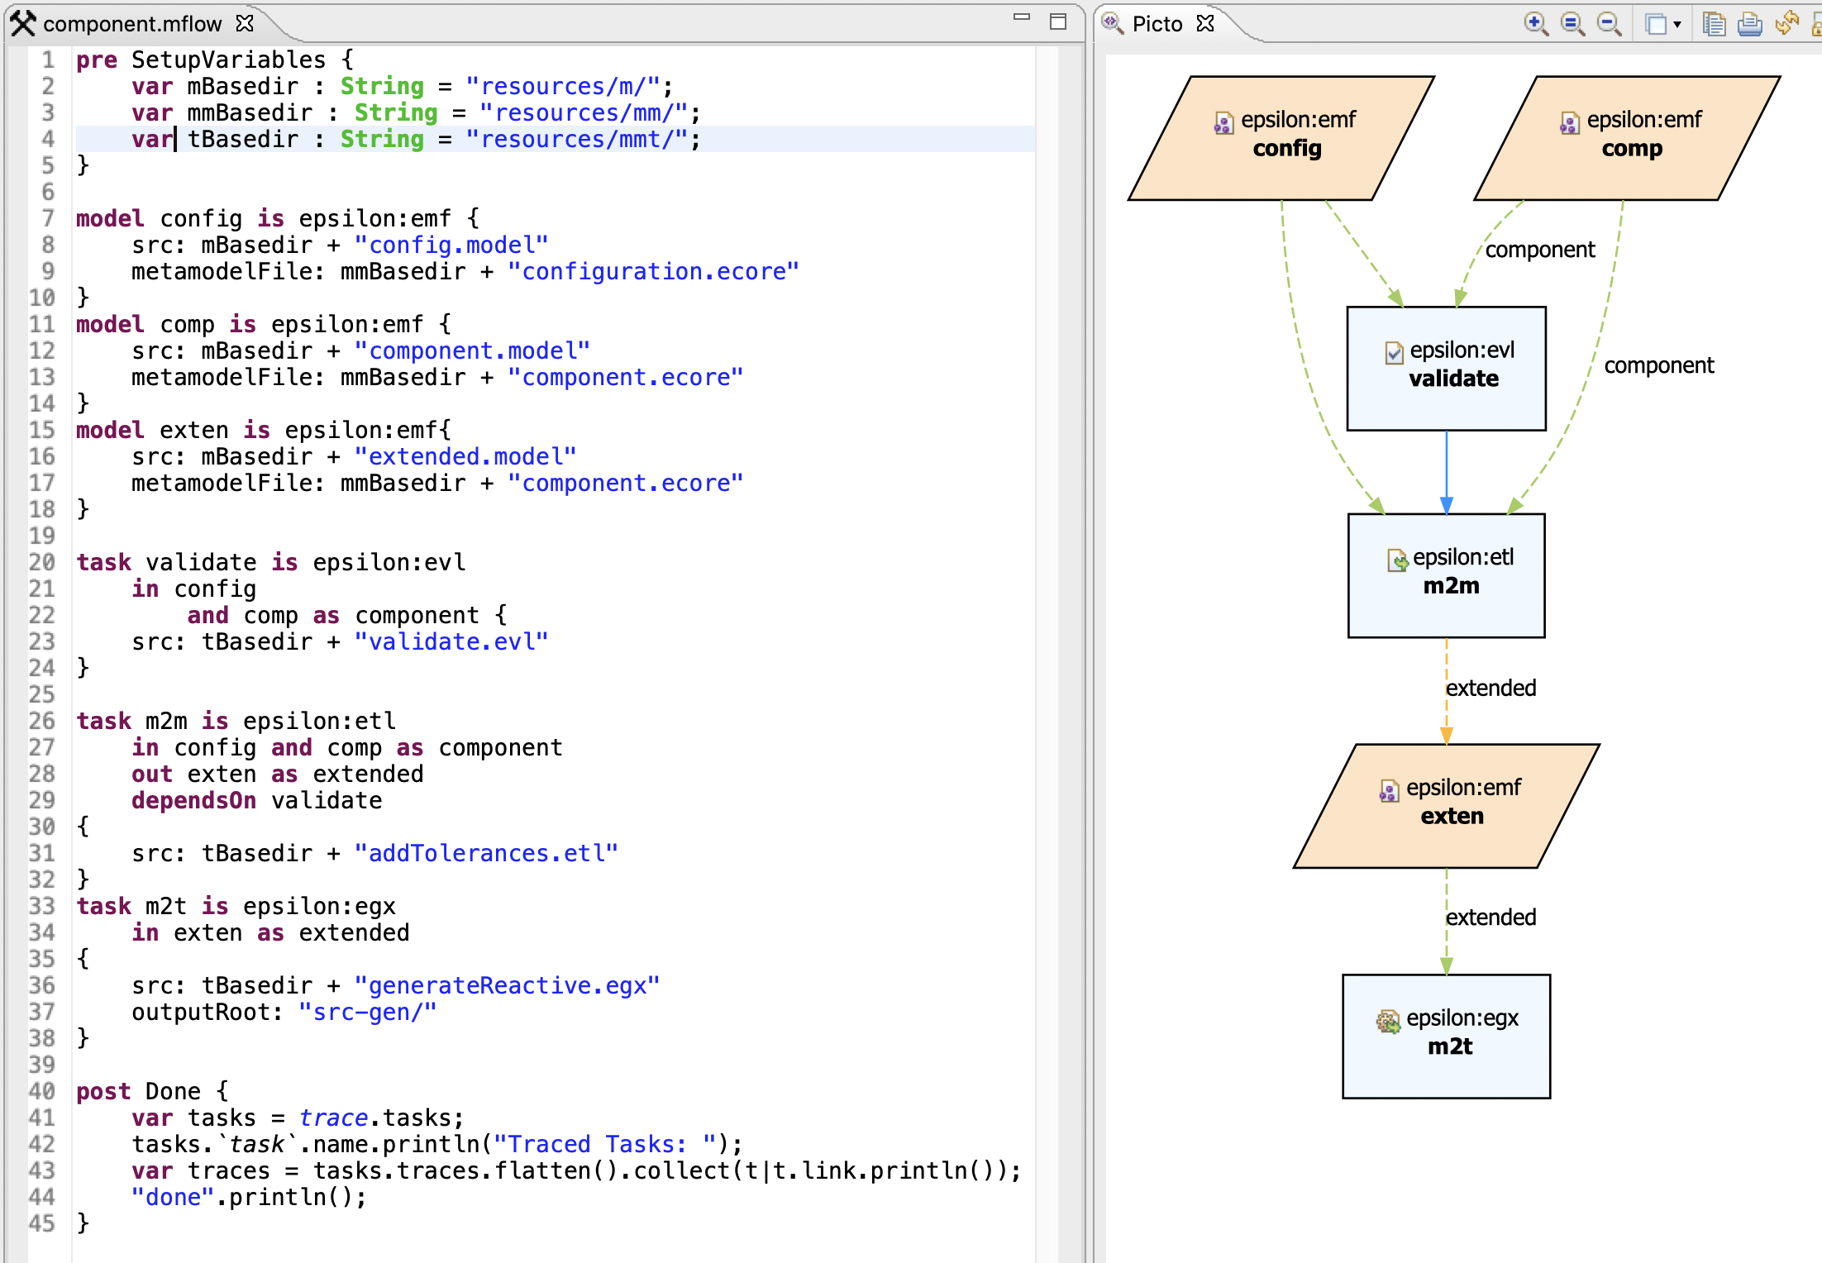Zoom in on the Picto diagram

[1536, 23]
